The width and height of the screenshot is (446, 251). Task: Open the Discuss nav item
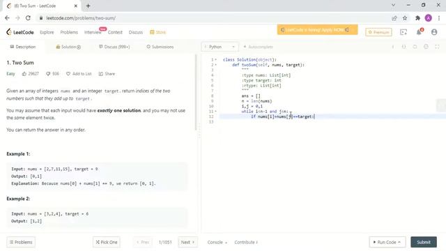(136, 32)
